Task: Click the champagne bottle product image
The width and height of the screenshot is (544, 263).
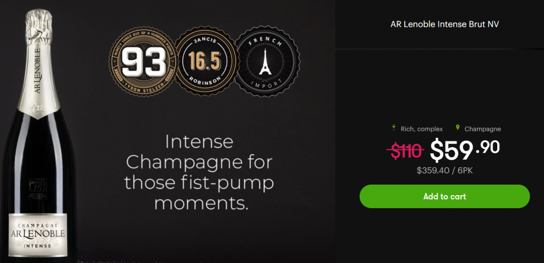Action: click(38, 135)
